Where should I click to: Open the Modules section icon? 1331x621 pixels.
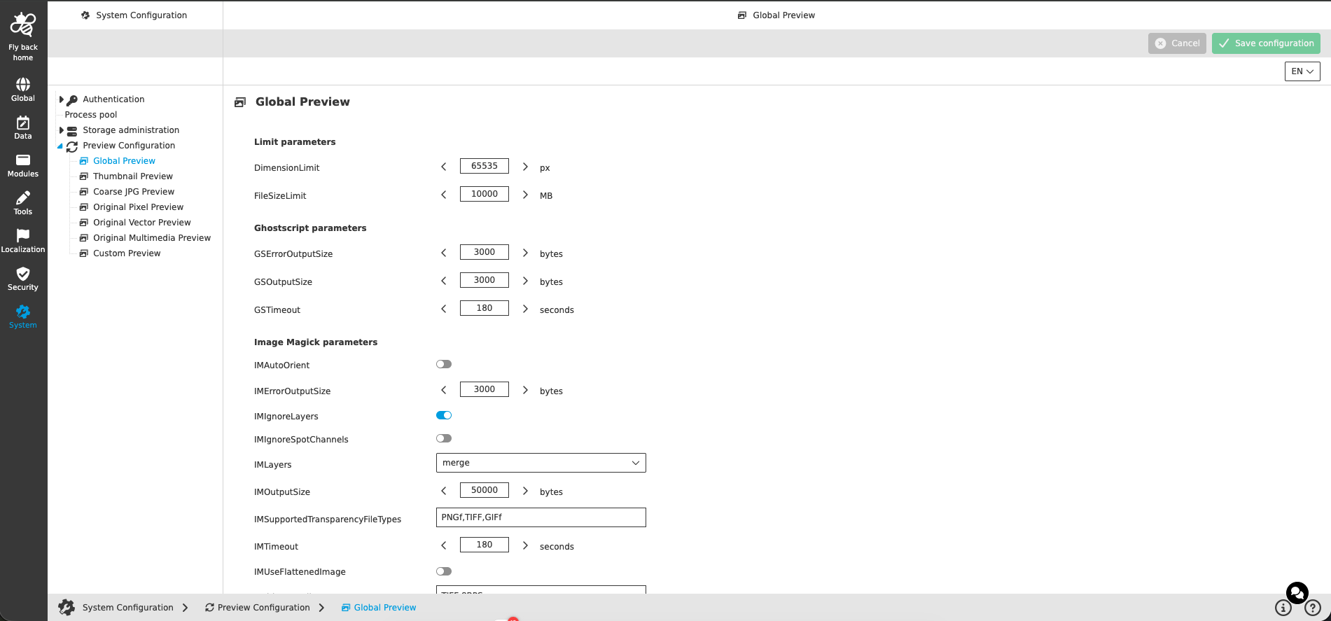point(23,160)
